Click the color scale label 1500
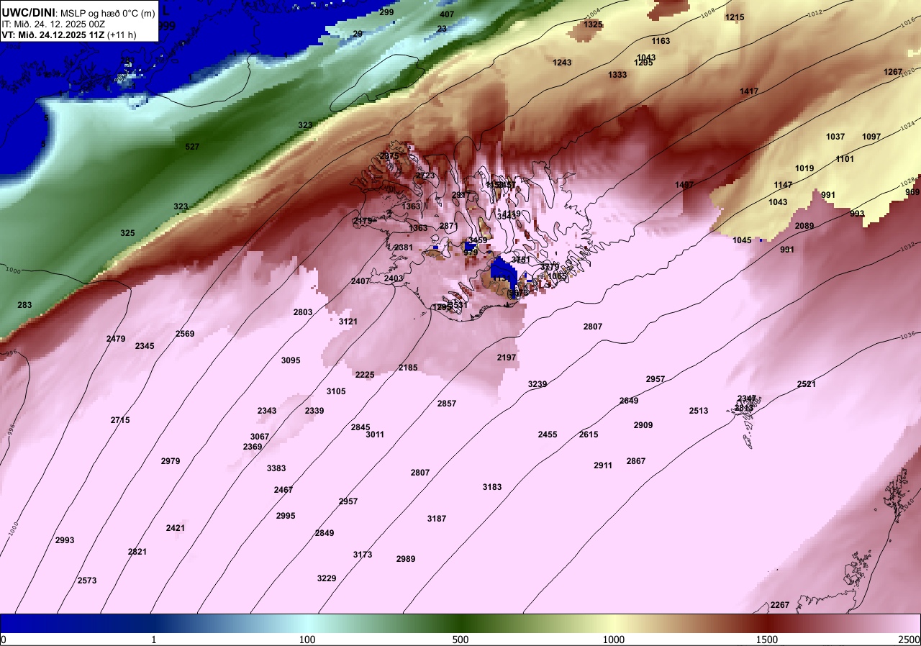921x646 pixels. 767,640
